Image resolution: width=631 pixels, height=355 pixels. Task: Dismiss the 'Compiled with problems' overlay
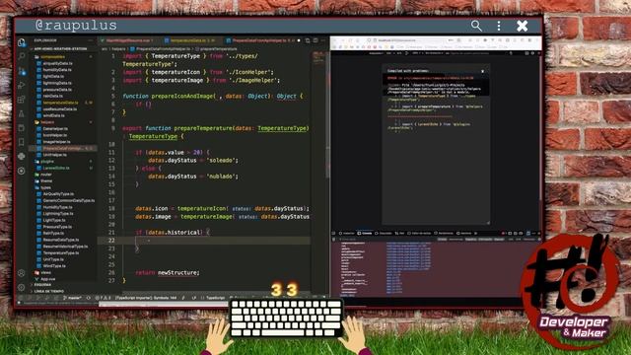(482, 71)
